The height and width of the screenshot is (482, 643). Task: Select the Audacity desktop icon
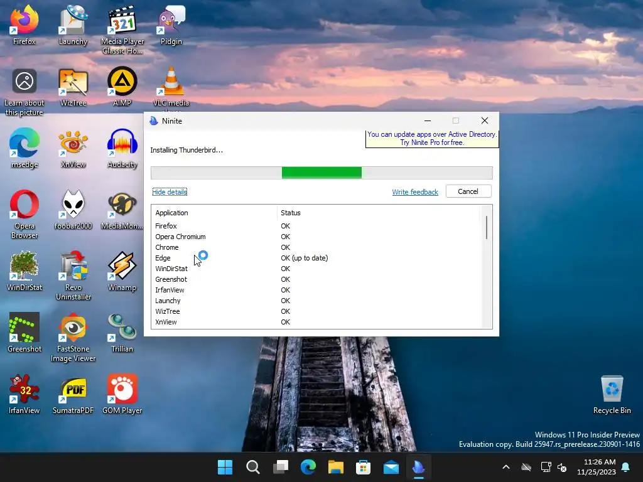(x=122, y=148)
